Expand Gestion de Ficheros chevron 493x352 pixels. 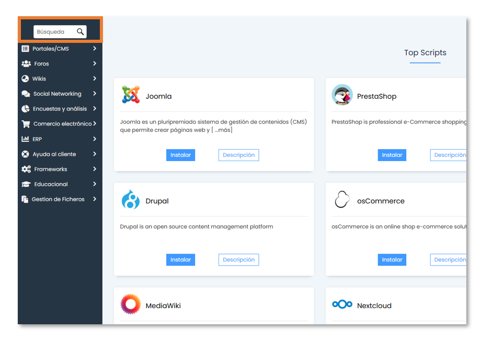point(95,199)
